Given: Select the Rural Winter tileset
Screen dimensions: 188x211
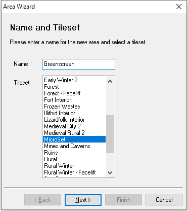Looking at the screenshot, I should [x=74, y=166].
